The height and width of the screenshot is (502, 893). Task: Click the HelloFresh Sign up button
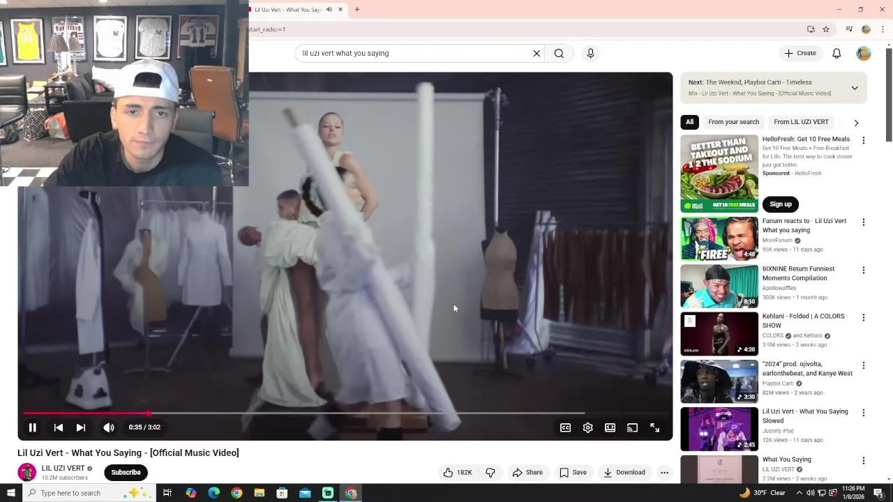781,204
